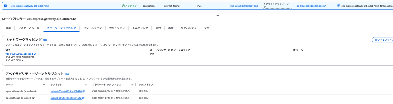Switch to the リスナーとルール tab
This screenshot has width=393, height=104.
[x=29, y=28]
